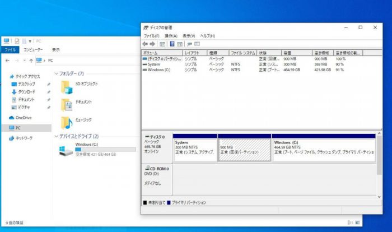
Task: Click the list-pane icon after the plug icon
Action: coord(197,44)
